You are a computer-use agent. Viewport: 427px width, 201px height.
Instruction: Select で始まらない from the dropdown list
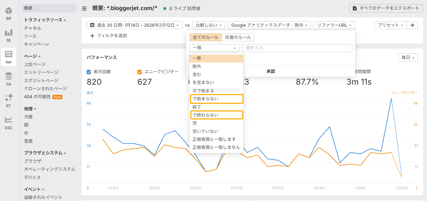tap(216, 99)
